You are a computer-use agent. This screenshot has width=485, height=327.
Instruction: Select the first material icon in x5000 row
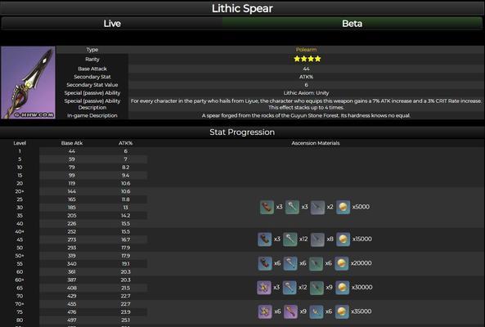(267, 207)
